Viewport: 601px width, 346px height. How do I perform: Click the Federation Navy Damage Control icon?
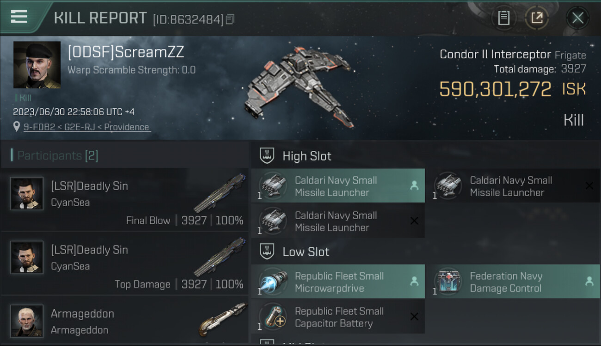(x=448, y=282)
